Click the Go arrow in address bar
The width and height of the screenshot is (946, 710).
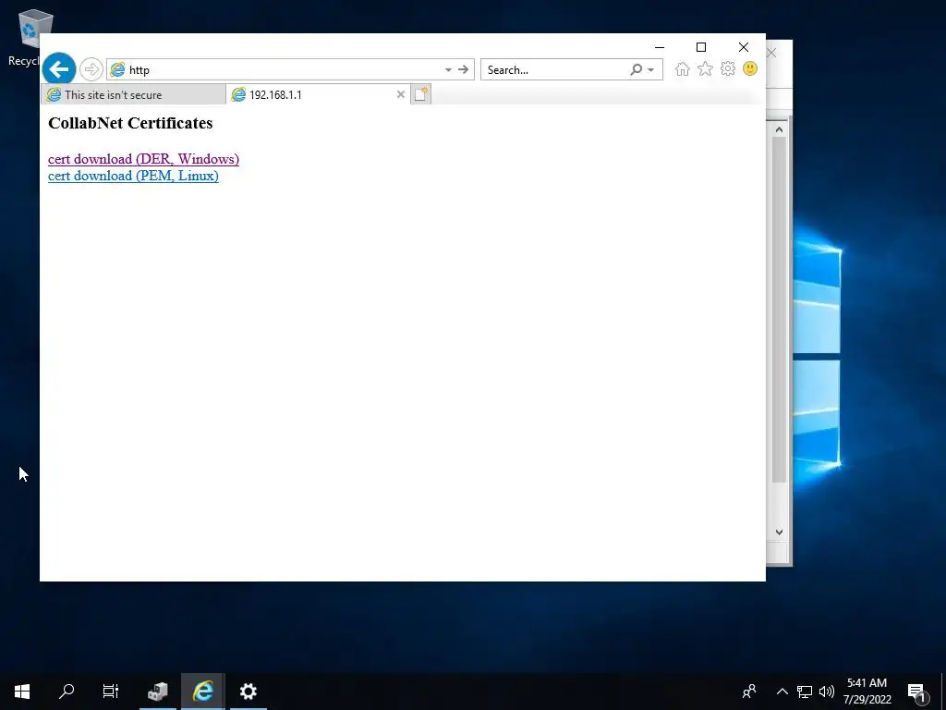click(464, 70)
